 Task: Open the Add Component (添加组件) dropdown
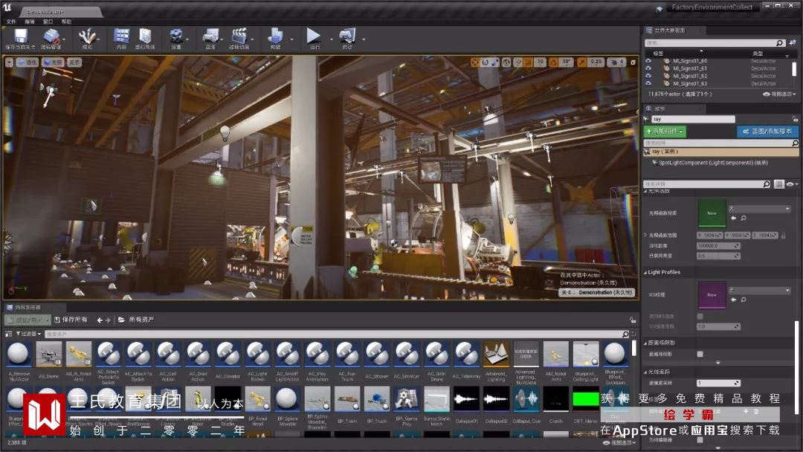pos(665,132)
